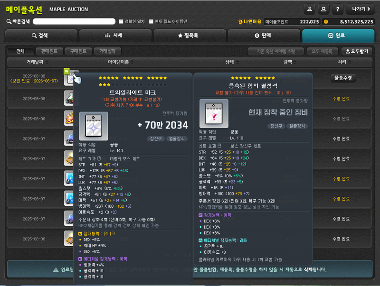Click the 메이플포인트 balance field
380x286 pixels.
click(292, 22)
